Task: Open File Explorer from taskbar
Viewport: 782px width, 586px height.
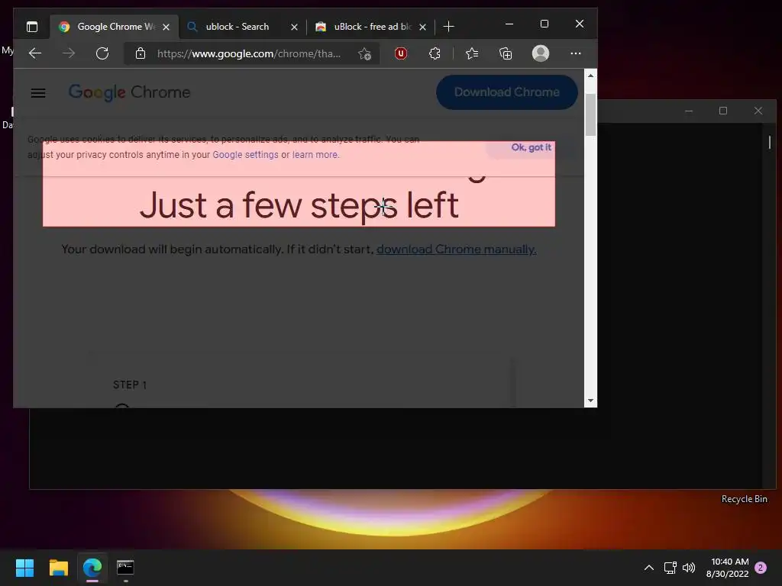Action: tap(58, 568)
